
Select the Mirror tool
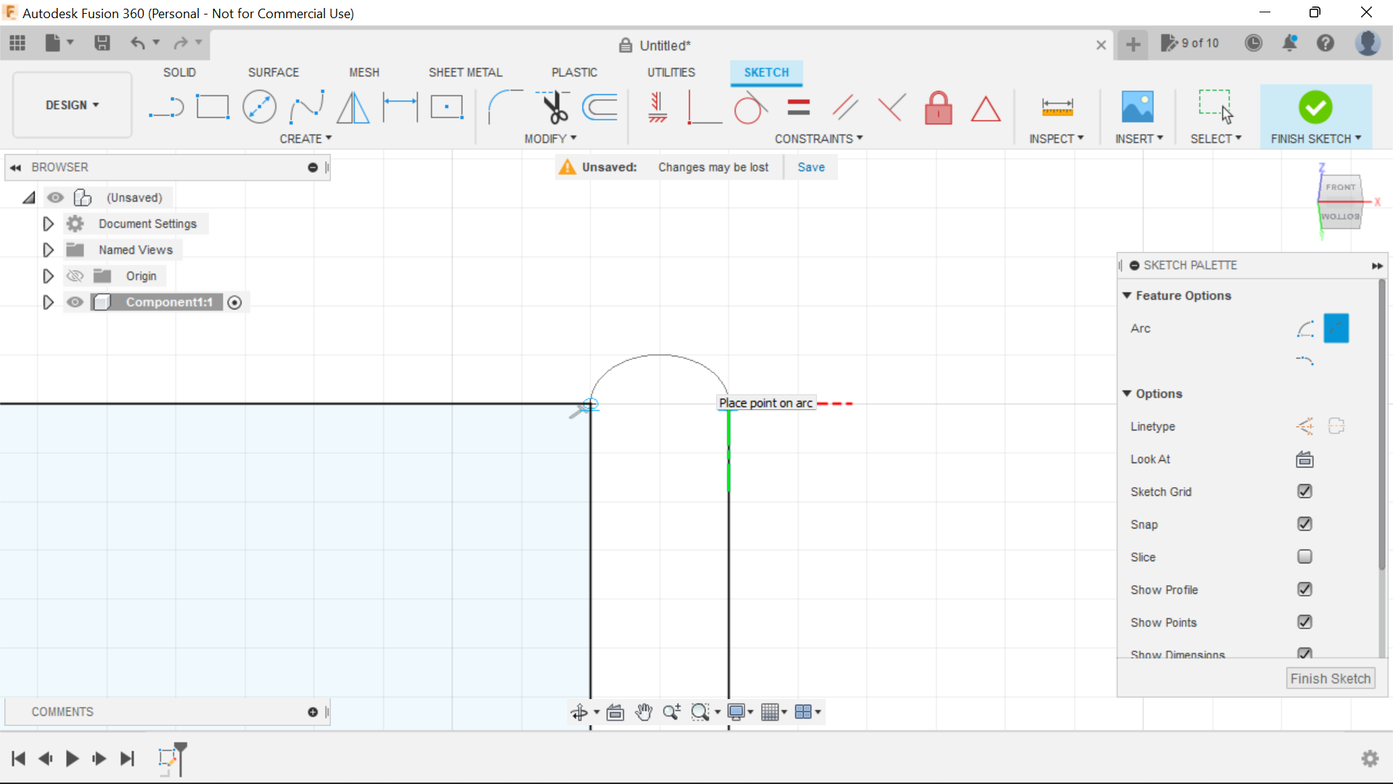click(x=353, y=107)
